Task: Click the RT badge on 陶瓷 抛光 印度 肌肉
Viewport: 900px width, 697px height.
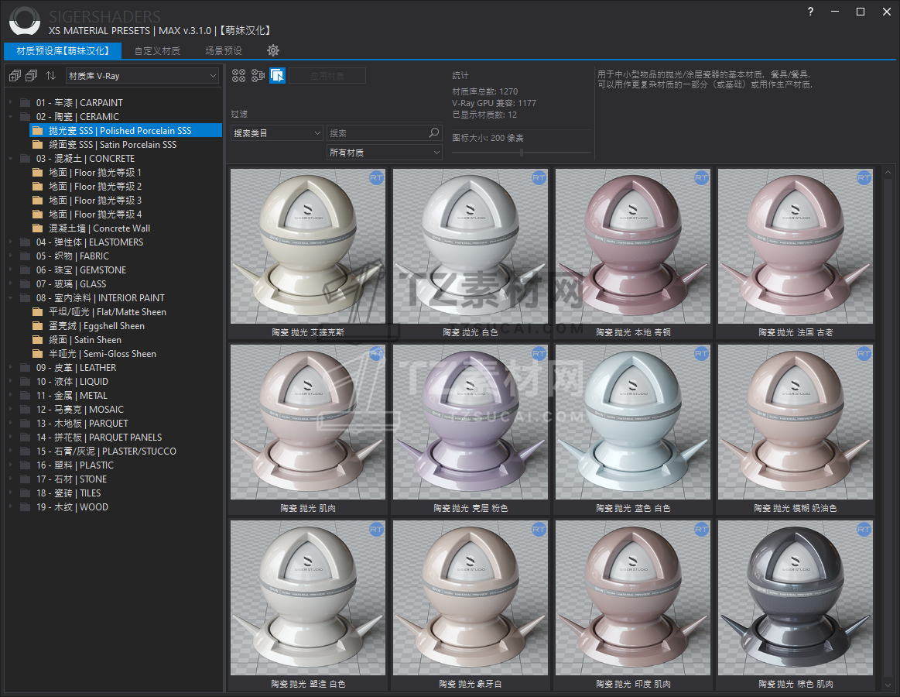Action: [x=701, y=530]
